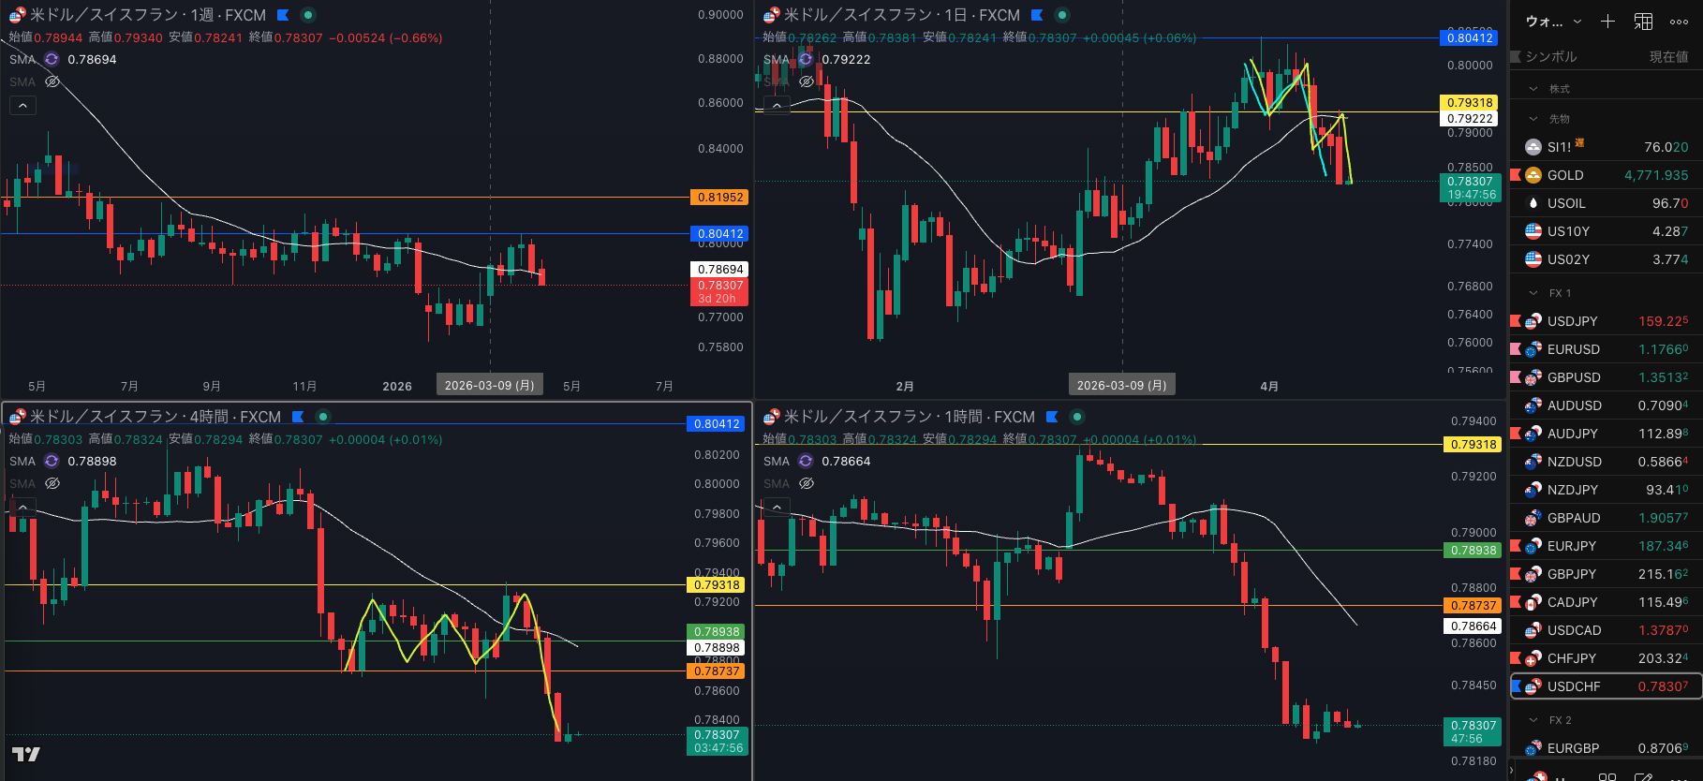Click the purple SMA refresh icon on 4-hour chart
1703x781 pixels.
coord(52,461)
